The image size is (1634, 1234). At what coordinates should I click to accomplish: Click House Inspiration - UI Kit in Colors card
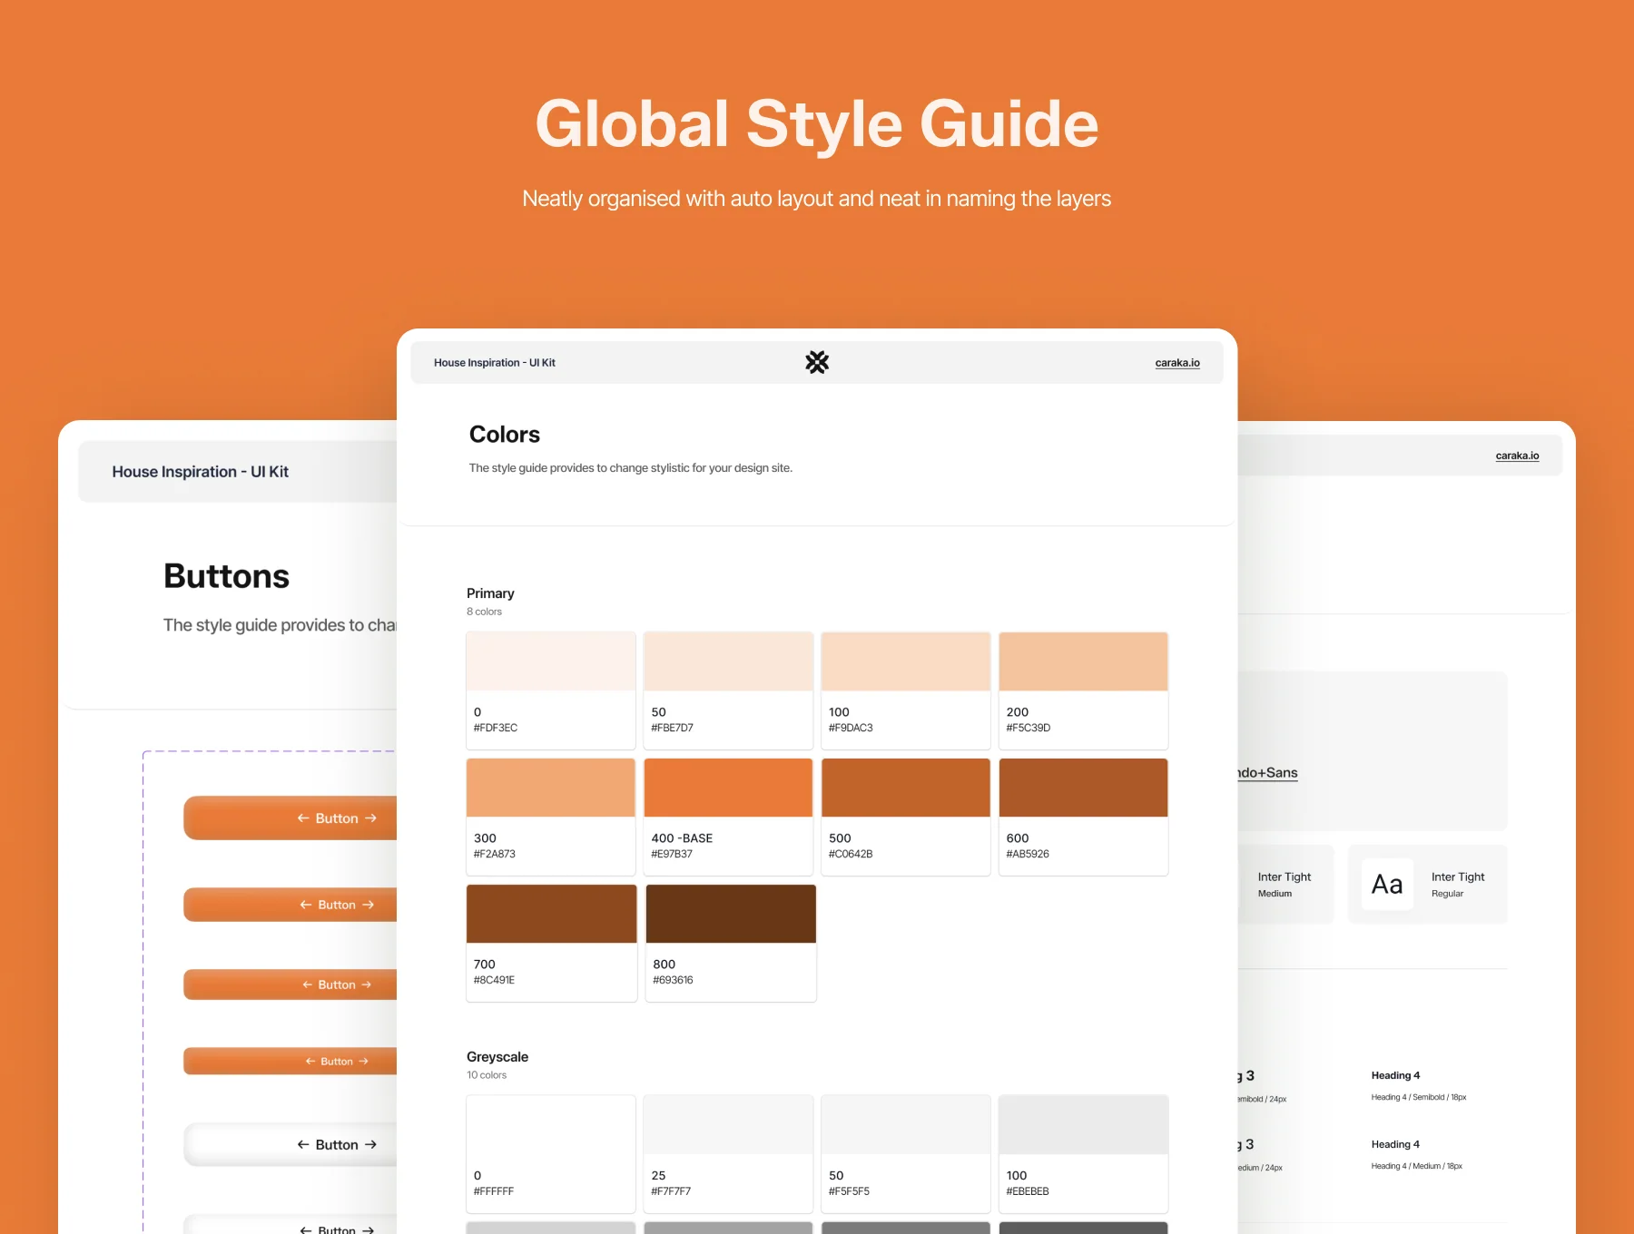[x=495, y=363]
